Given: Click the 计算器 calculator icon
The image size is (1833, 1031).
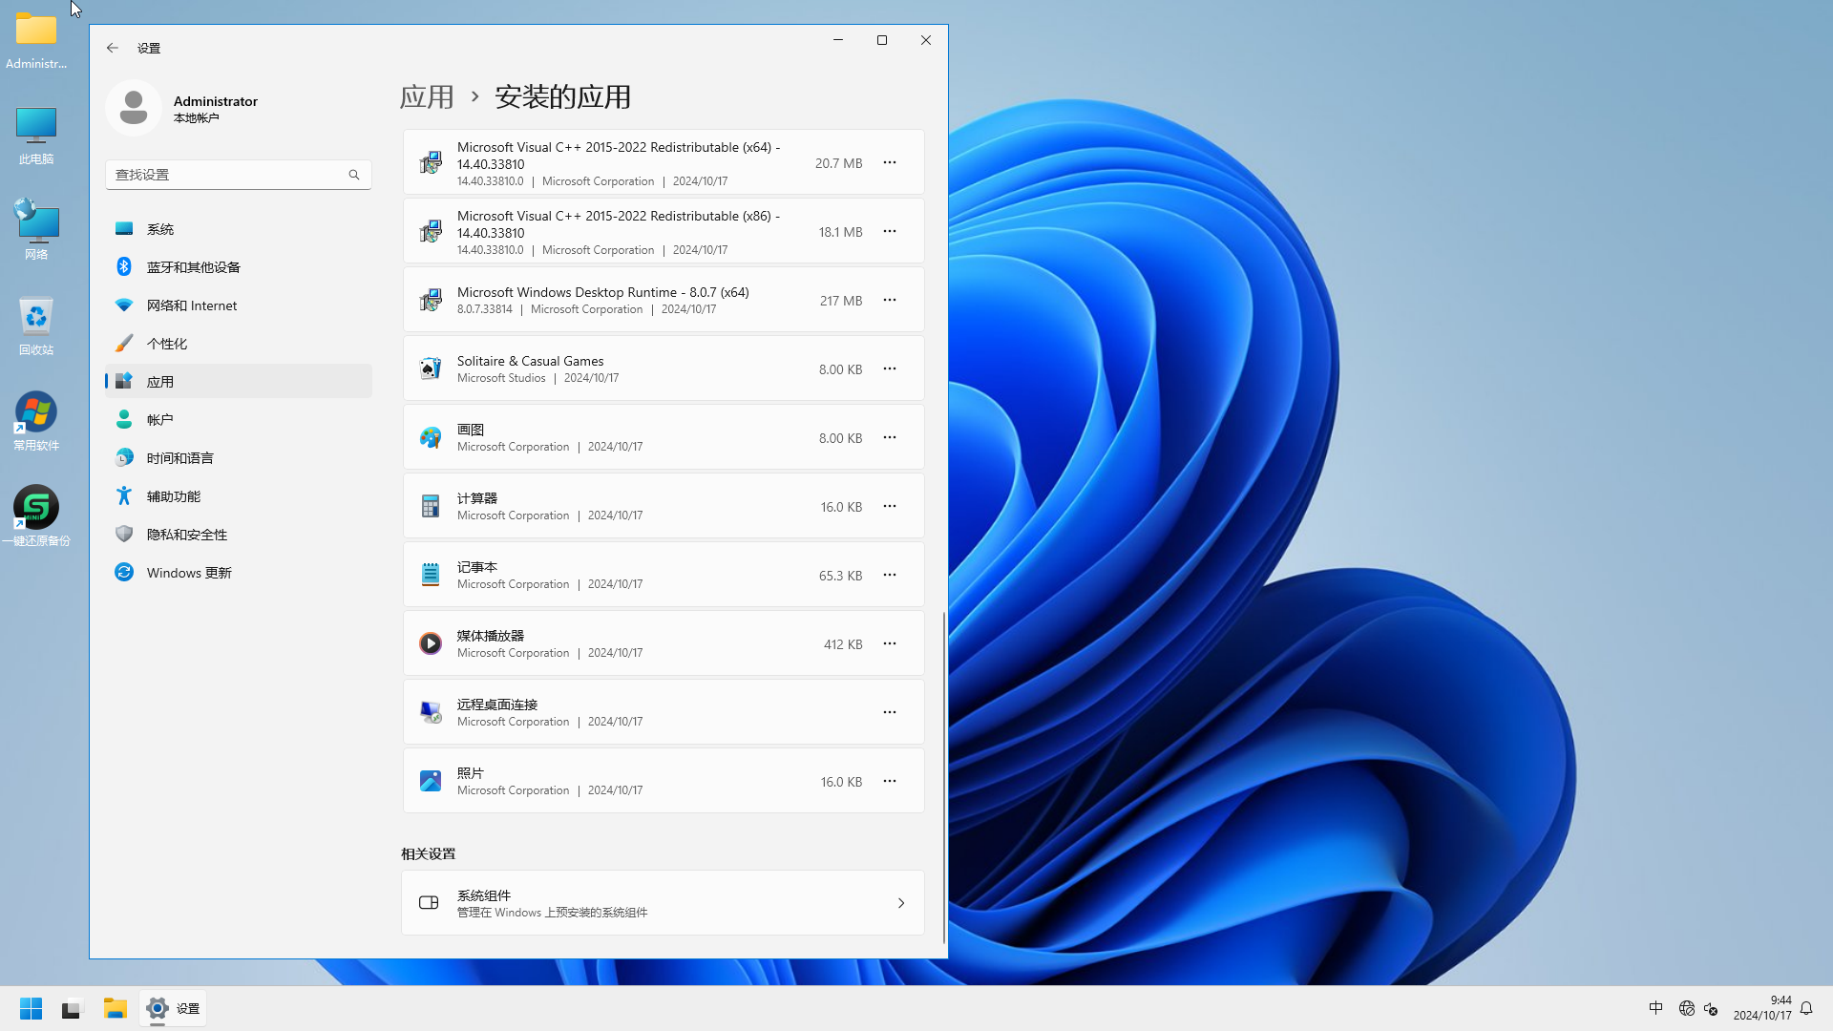Looking at the screenshot, I should (431, 506).
